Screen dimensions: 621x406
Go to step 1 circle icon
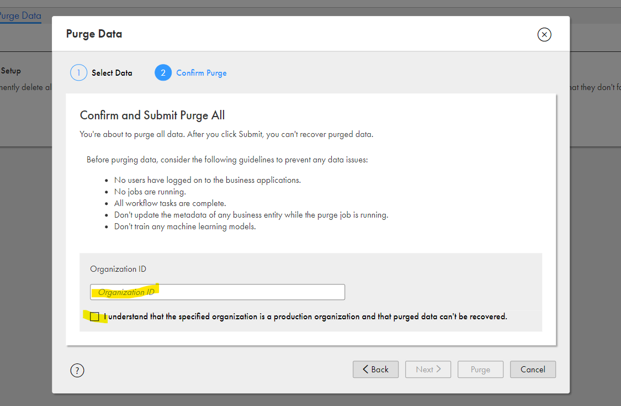pyautogui.click(x=78, y=72)
